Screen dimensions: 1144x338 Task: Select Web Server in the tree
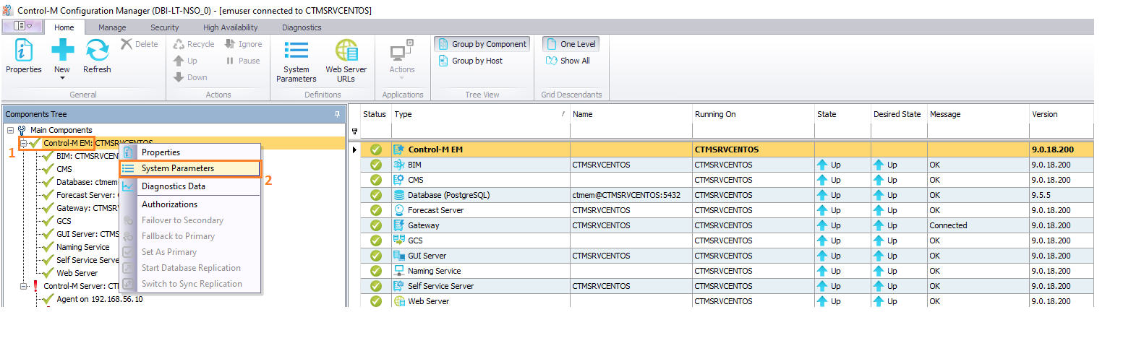pos(77,273)
